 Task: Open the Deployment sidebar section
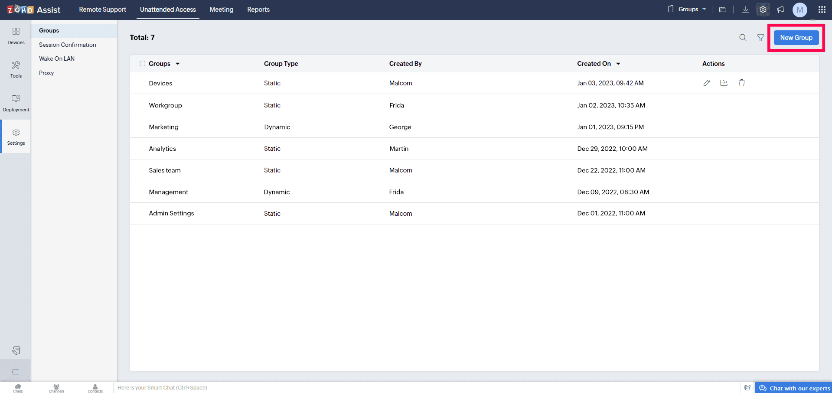(16, 103)
